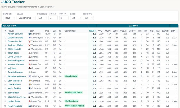180x108 pixels.
Task: Open Jacob Roth player link
Action: (13, 93)
